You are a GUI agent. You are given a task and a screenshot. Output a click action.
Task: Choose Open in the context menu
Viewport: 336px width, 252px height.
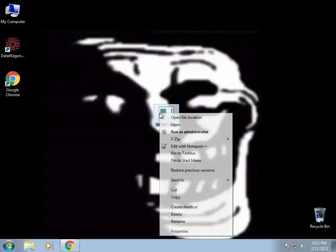[x=196, y=125]
